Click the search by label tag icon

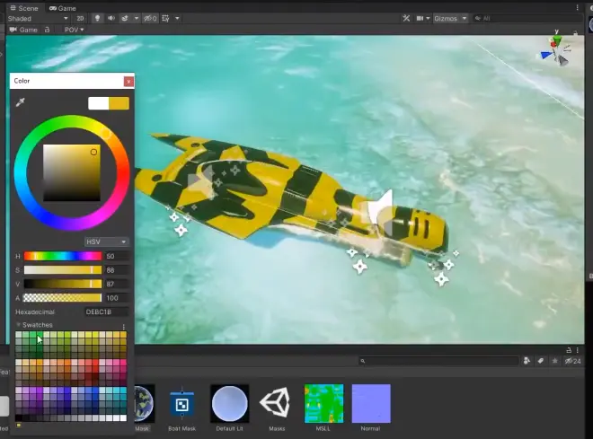coord(540,361)
